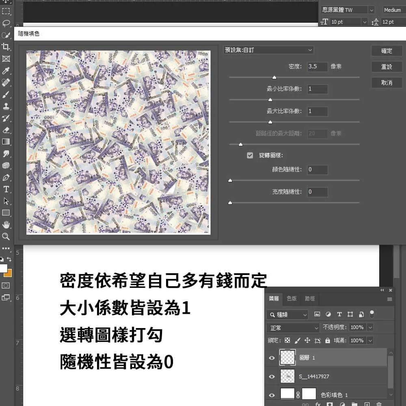The image size is (406, 406).
Task: Filter layers by shape layers
Action: point(350,314)
